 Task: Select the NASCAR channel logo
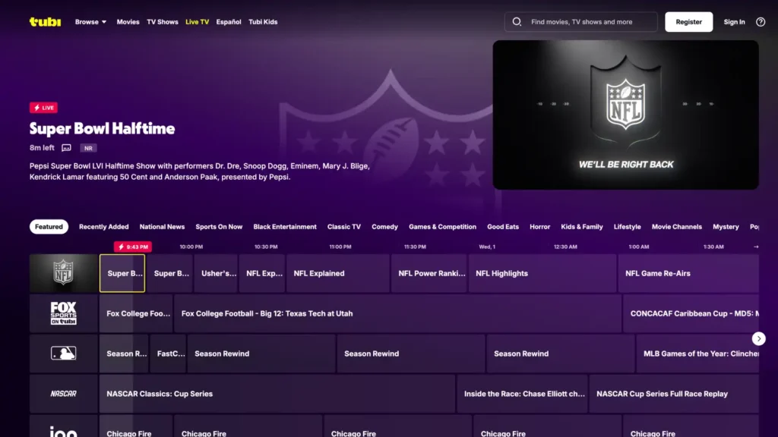point(64,394)
